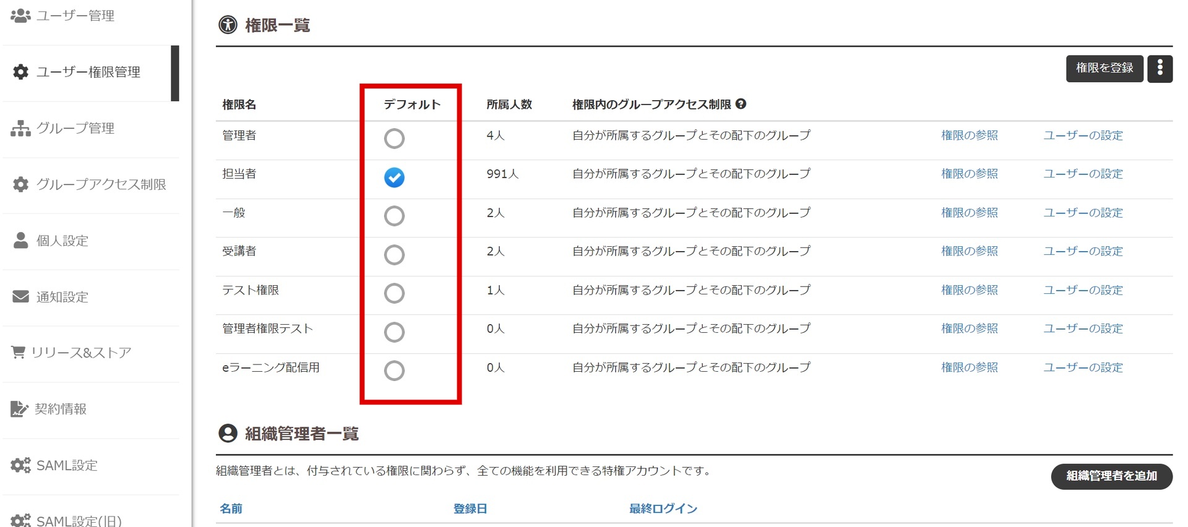
Task: Open 権限の参照 for eラーニング配信用 row
Action: pyautogui.click(x=970, y=367)
